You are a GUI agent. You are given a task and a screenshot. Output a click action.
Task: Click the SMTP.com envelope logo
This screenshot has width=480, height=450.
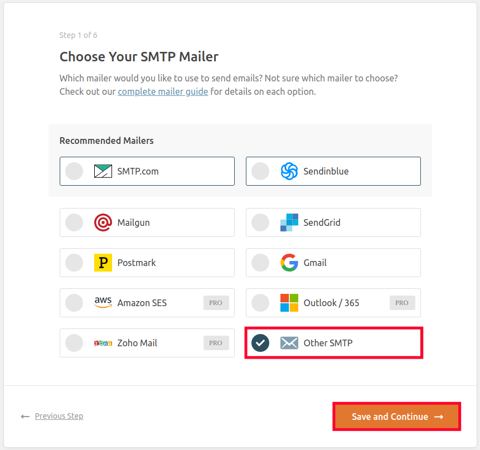pos(103,171)
